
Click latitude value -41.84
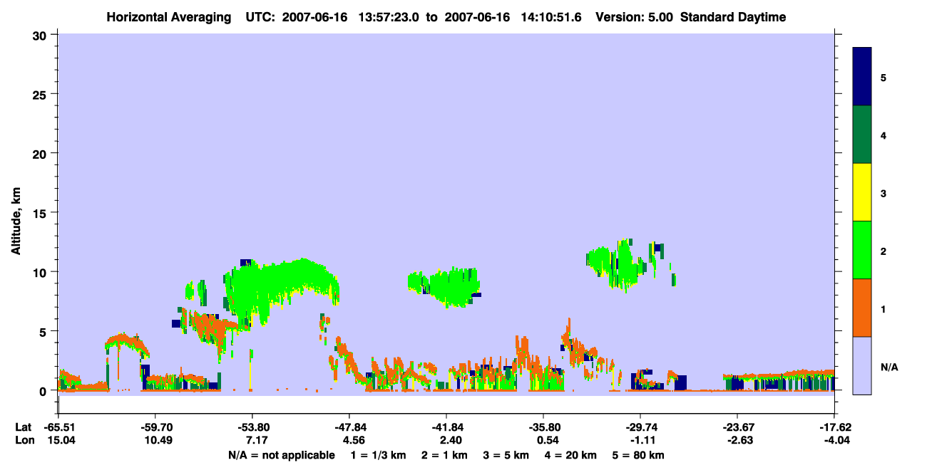(446, 427)
